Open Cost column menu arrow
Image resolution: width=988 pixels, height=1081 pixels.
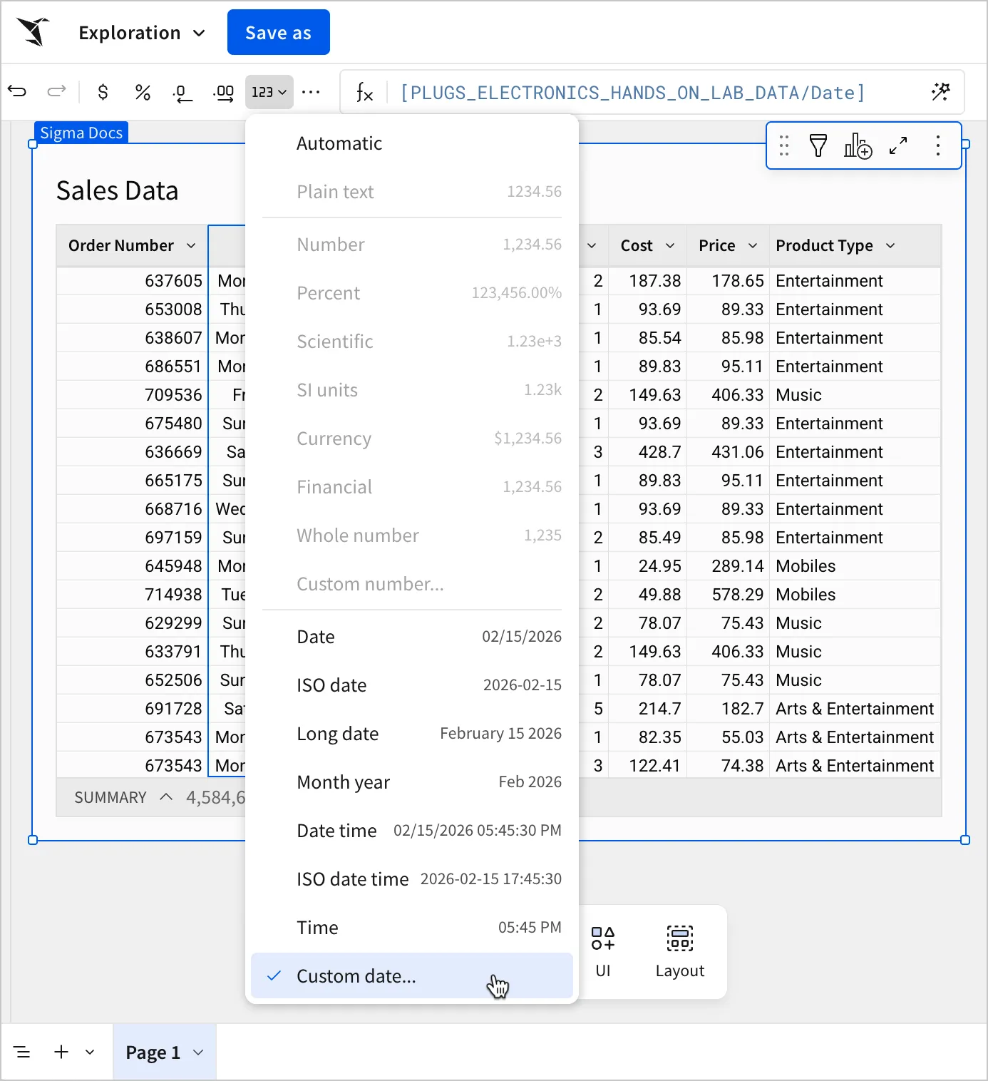click(670, 245)
